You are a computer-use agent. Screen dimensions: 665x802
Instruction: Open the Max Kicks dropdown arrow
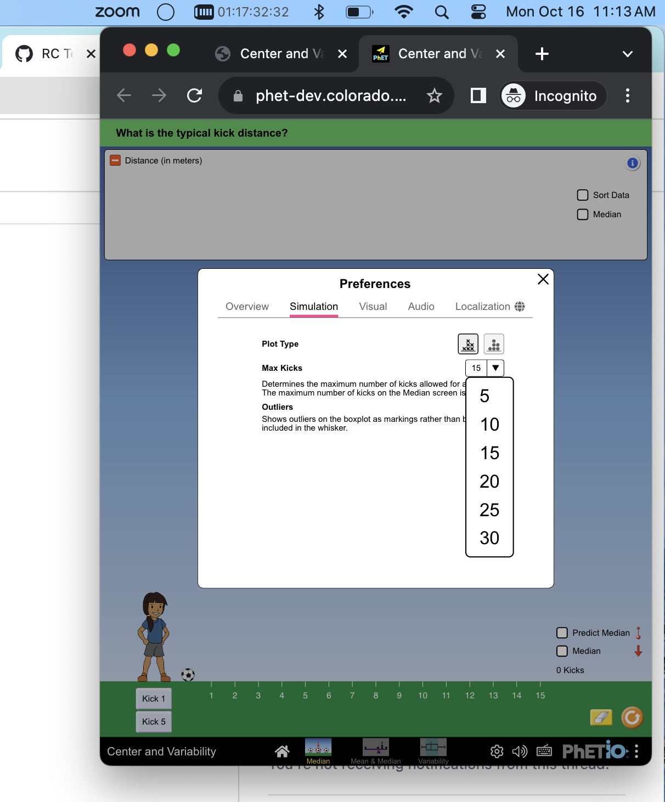pyautogui.click(x=495, y=368)
